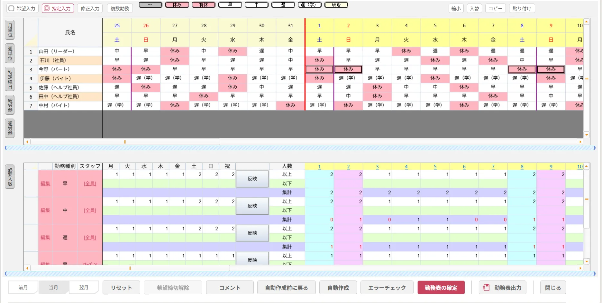Image resolution: width=602 pixels, height=303 pixels.
Task: Click schedule grid left scroll arrow
Action: 27,142
